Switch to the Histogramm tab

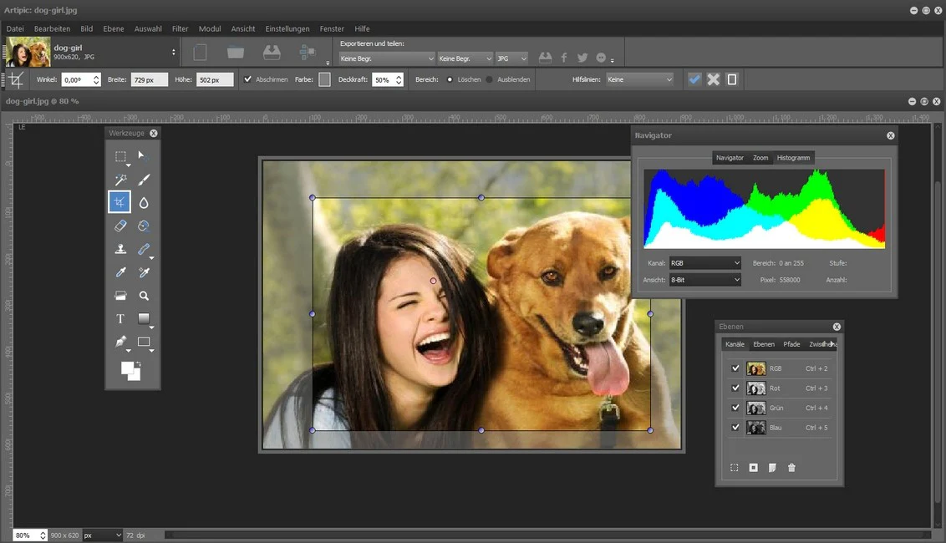coord(793,157)
